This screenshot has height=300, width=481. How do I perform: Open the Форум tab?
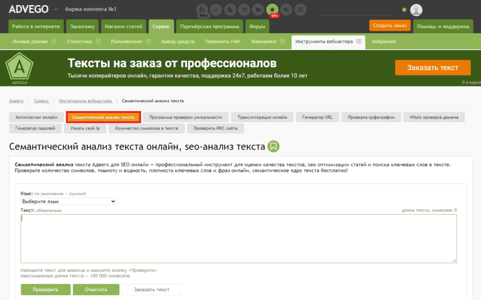(257, 27)
